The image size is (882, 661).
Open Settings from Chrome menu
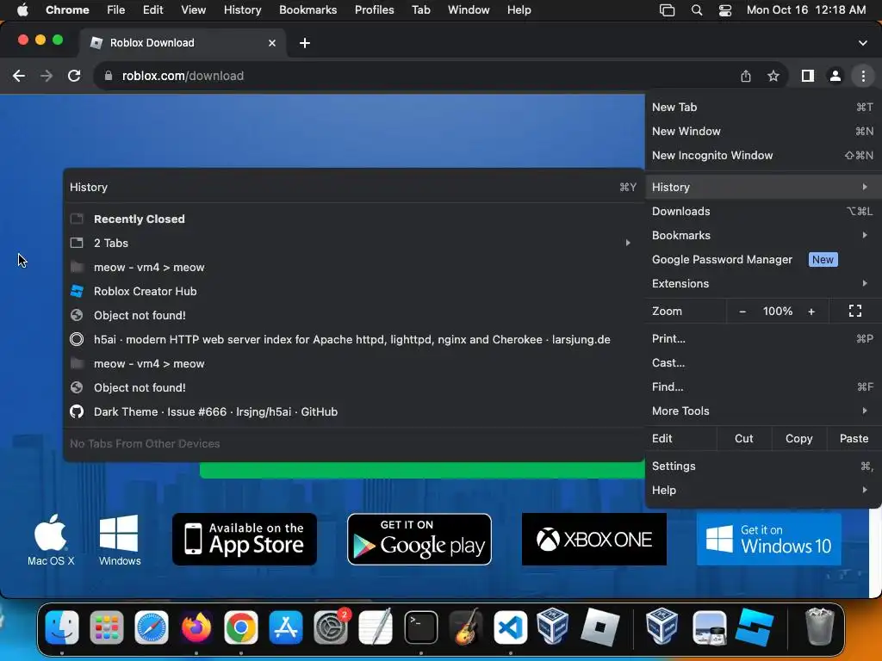click(763, 466)
